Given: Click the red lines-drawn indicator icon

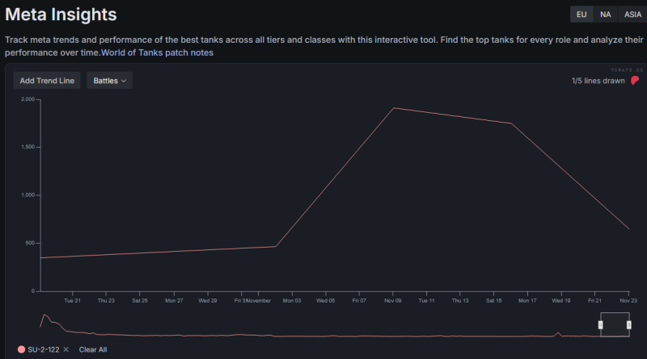Looking at the screenshot, I should click(x=636, y=80).
